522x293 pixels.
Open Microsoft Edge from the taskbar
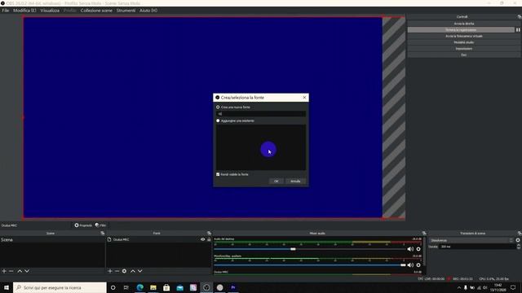click(139, 287)
